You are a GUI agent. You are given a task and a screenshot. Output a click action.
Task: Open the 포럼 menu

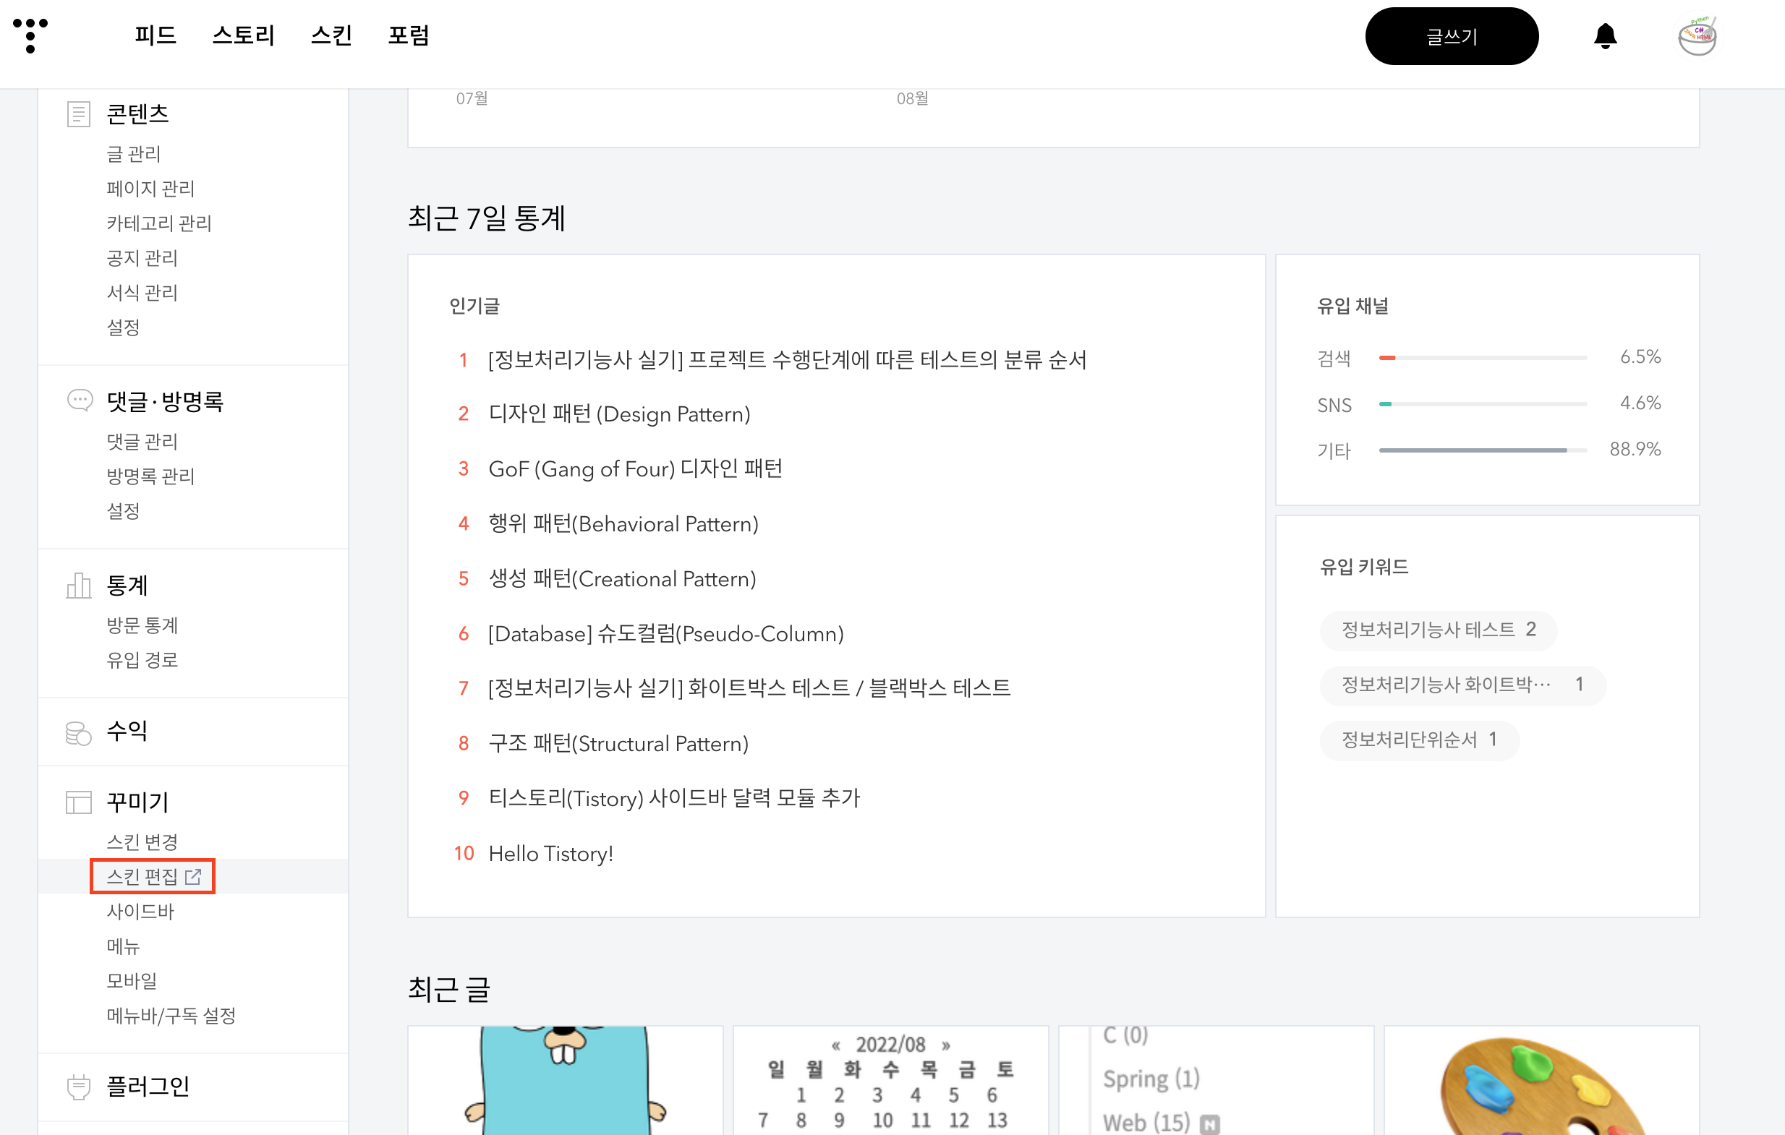click(409, 35)
